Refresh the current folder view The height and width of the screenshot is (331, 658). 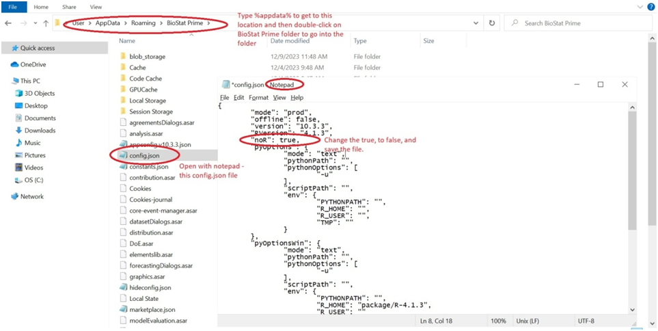coord(492,23)
